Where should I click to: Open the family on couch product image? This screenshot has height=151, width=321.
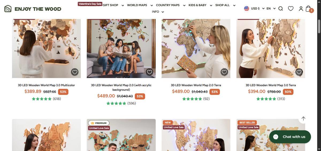pyautogui.click(x=121, y=48)
